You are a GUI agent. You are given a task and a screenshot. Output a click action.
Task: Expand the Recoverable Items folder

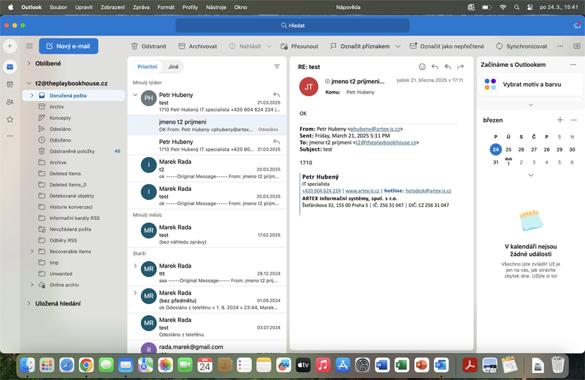coord(32,251)
